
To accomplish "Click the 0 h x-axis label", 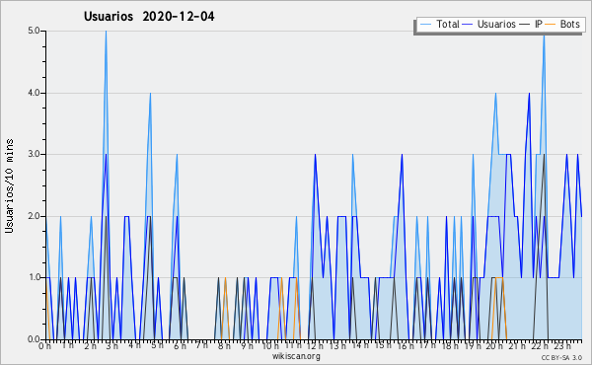I will (x=45, y=345).
